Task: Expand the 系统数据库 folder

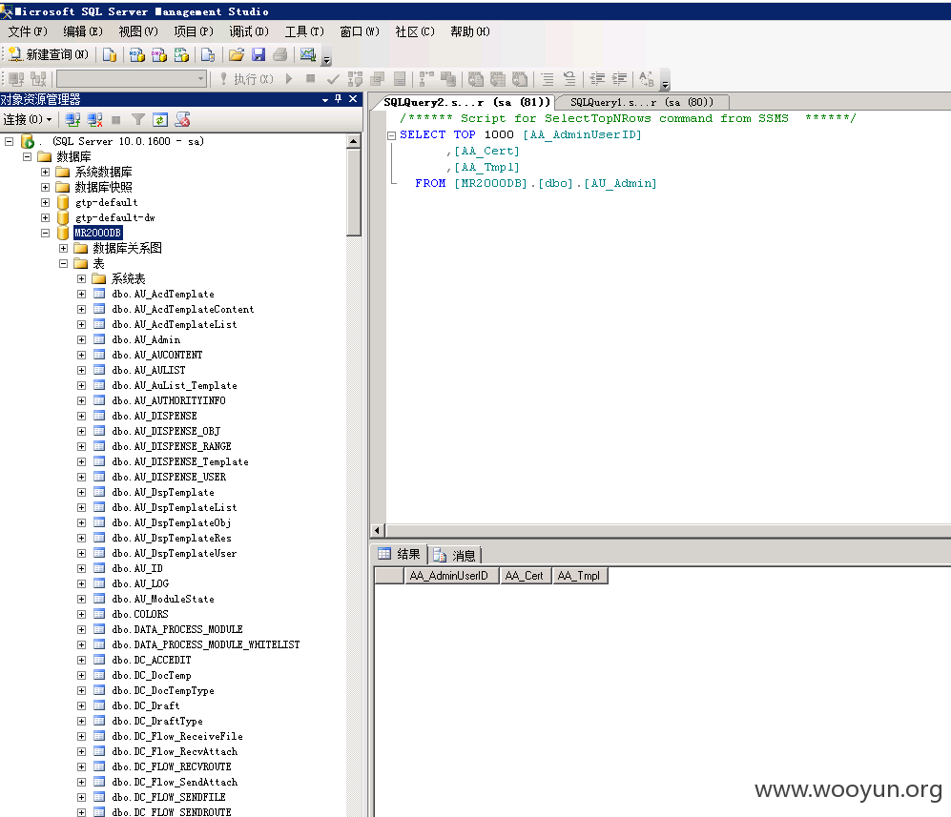Action: pos(46,173)
